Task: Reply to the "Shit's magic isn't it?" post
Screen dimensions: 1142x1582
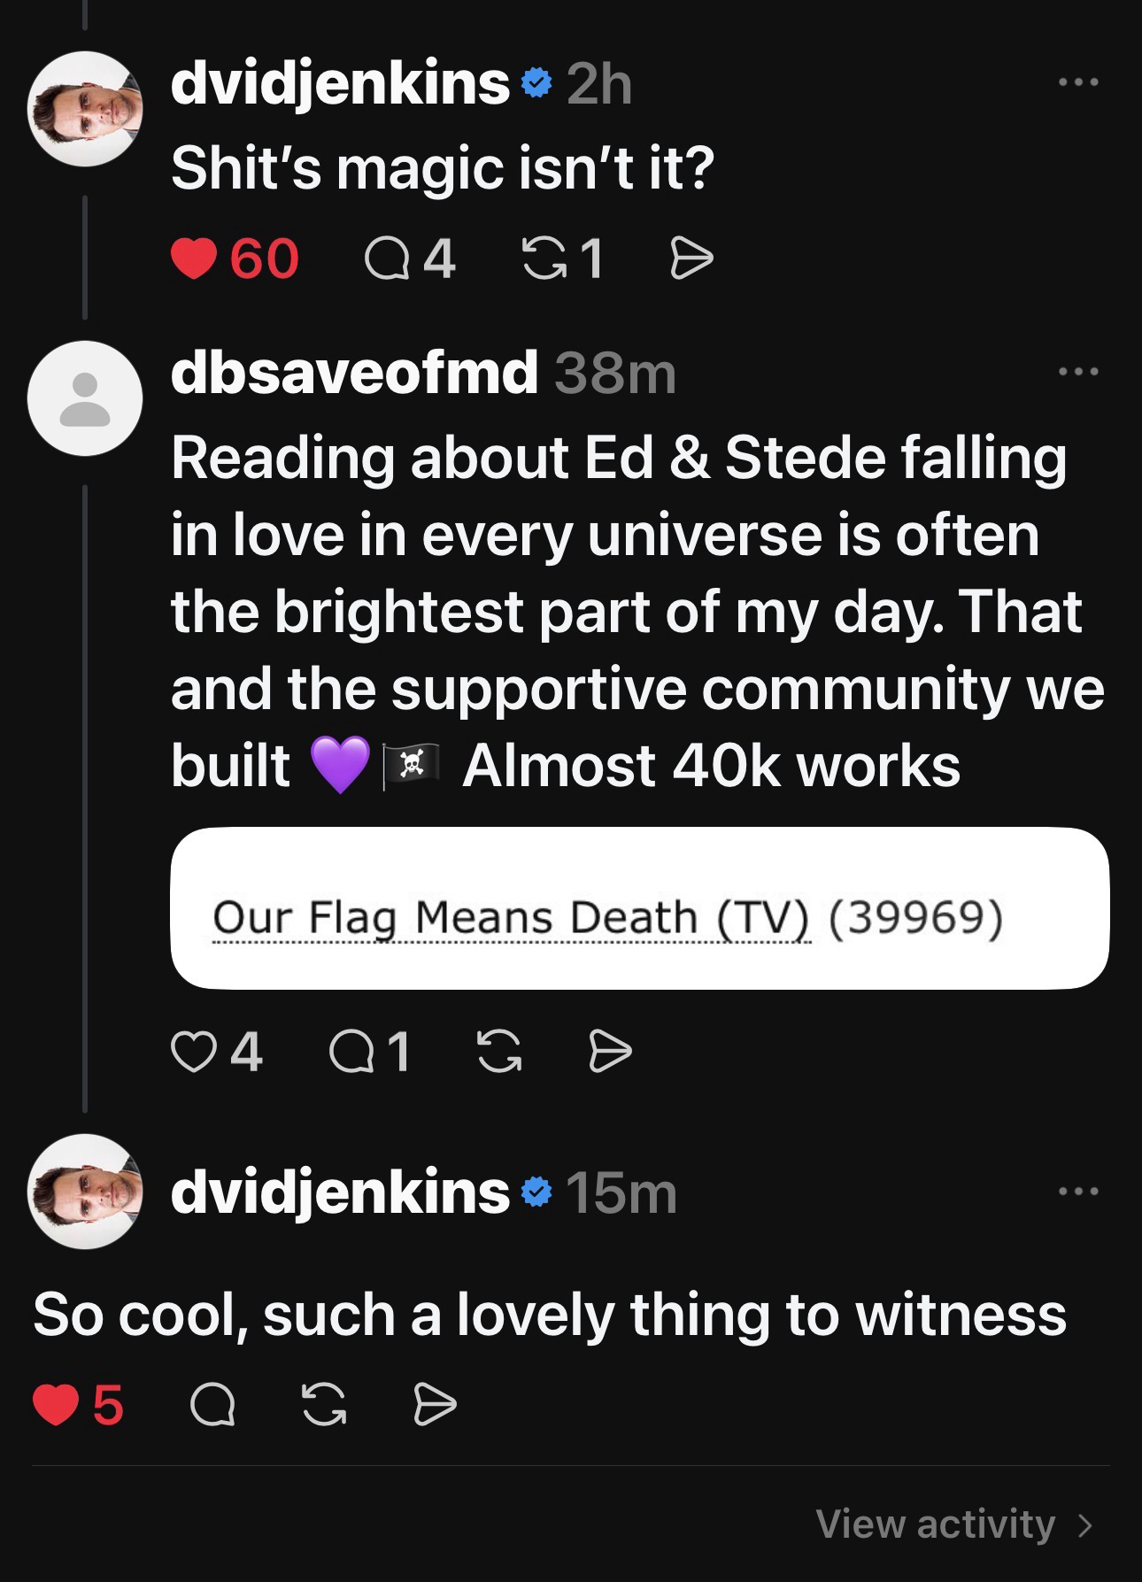Action: pos(383,259)
